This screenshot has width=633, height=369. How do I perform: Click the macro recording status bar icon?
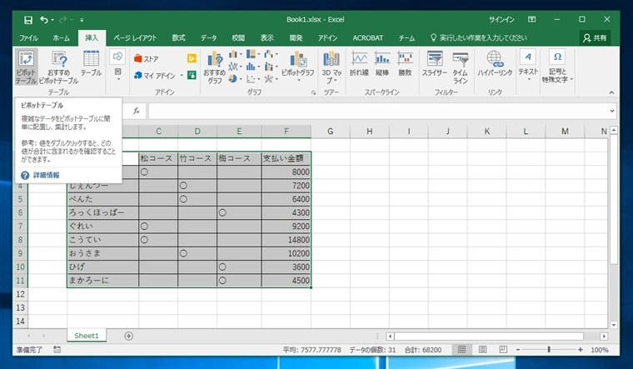(x=57, y=350)
